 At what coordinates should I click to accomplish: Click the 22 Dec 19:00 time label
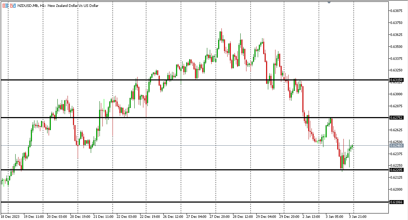(150, 217)
